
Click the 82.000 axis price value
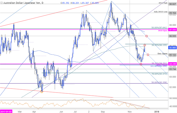pyautogui.click(x=172, y=87)
